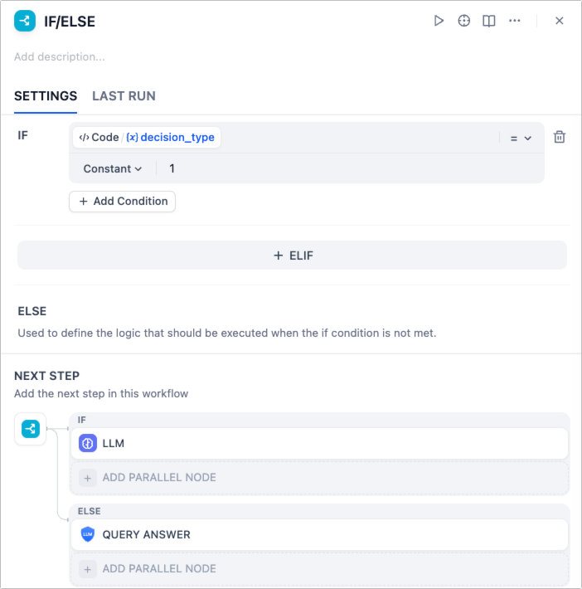
Task: Click the constant value field showing 1
Action: pyautogui.click(x=348, y=168)
